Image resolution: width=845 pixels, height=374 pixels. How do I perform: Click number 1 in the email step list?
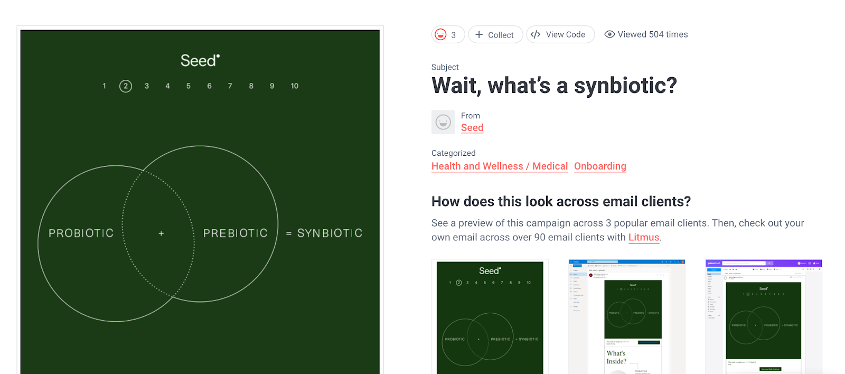point(105,86)
